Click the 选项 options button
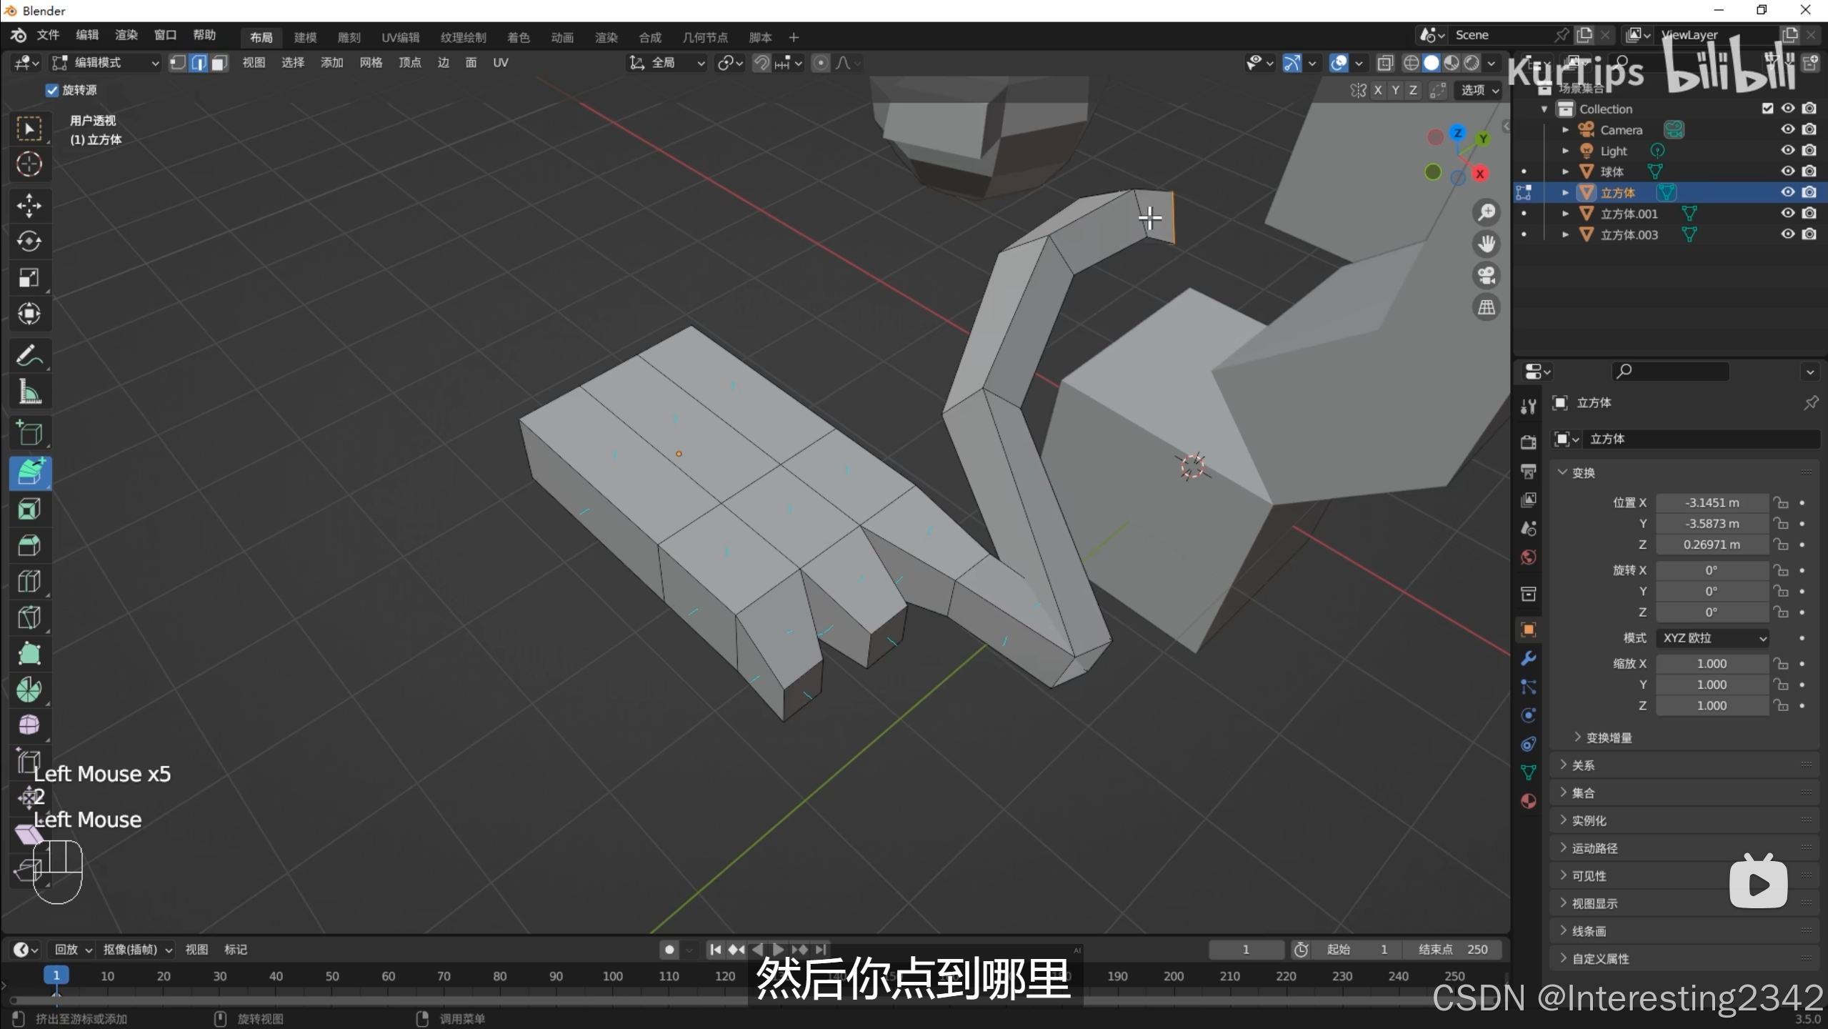This screenshot has height=1029, width=1828. tap(1479, 90)
